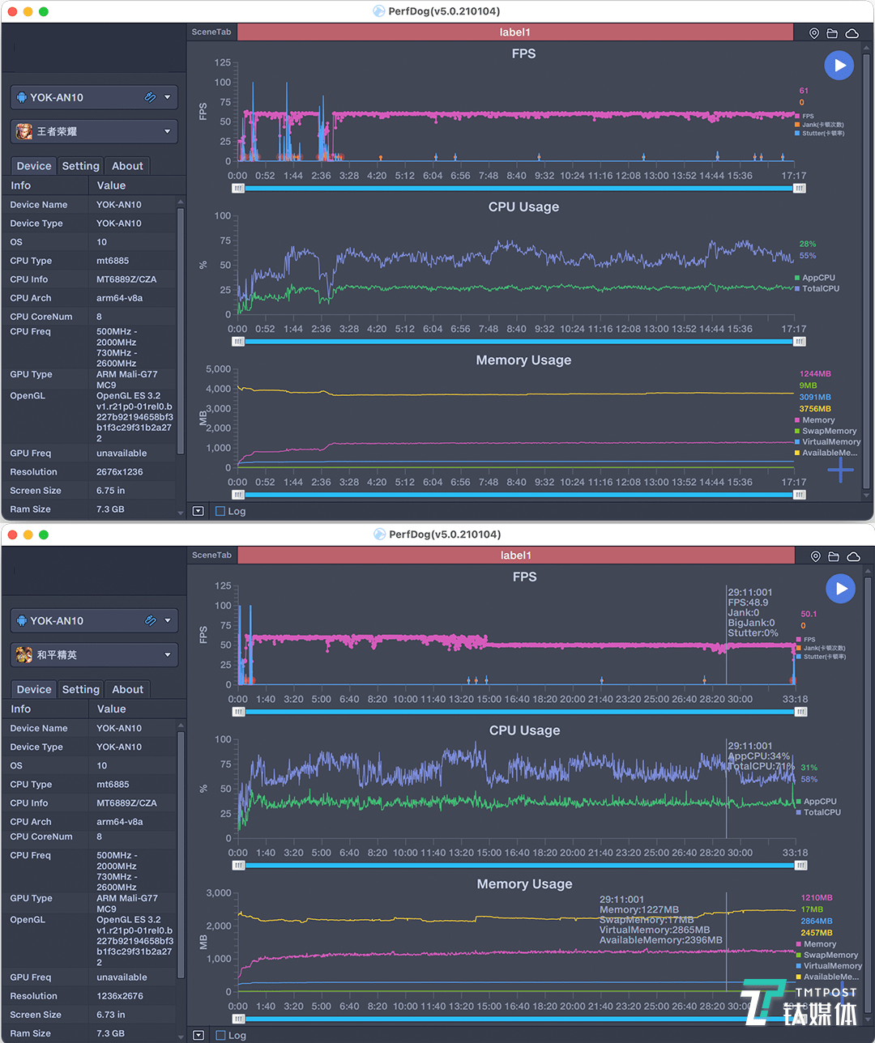This screenshot has width=875, height=1043.
Task: Toggle the Stutter legend entry in top window
Action: coord(820,134)
